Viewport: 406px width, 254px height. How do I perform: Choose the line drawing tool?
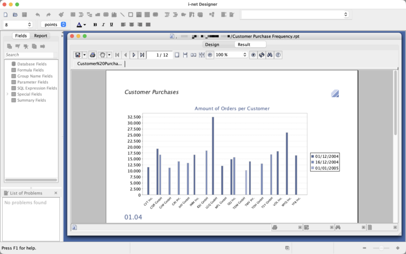[122, 15]
